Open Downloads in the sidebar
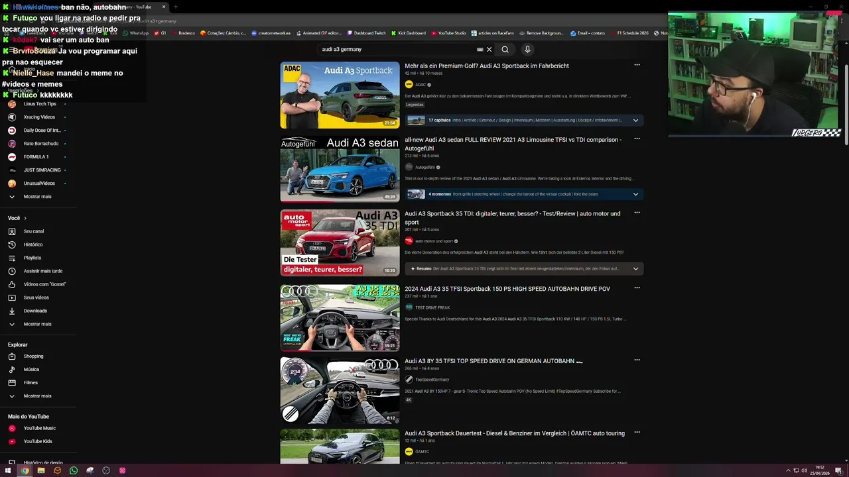 35,311
